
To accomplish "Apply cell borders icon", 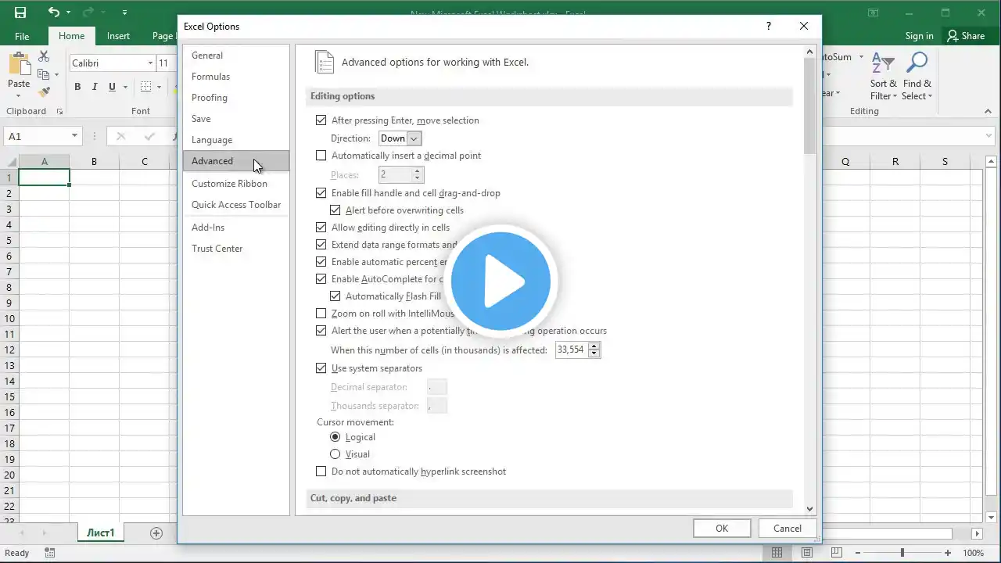I will tap(146, 87).
